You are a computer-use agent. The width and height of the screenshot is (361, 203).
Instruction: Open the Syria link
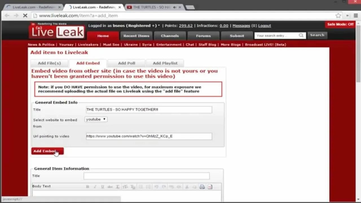coord(147,45)
